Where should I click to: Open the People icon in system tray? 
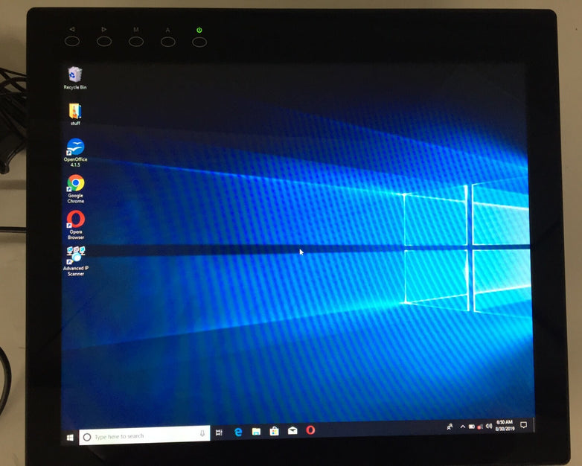click(x=450, y=427)
